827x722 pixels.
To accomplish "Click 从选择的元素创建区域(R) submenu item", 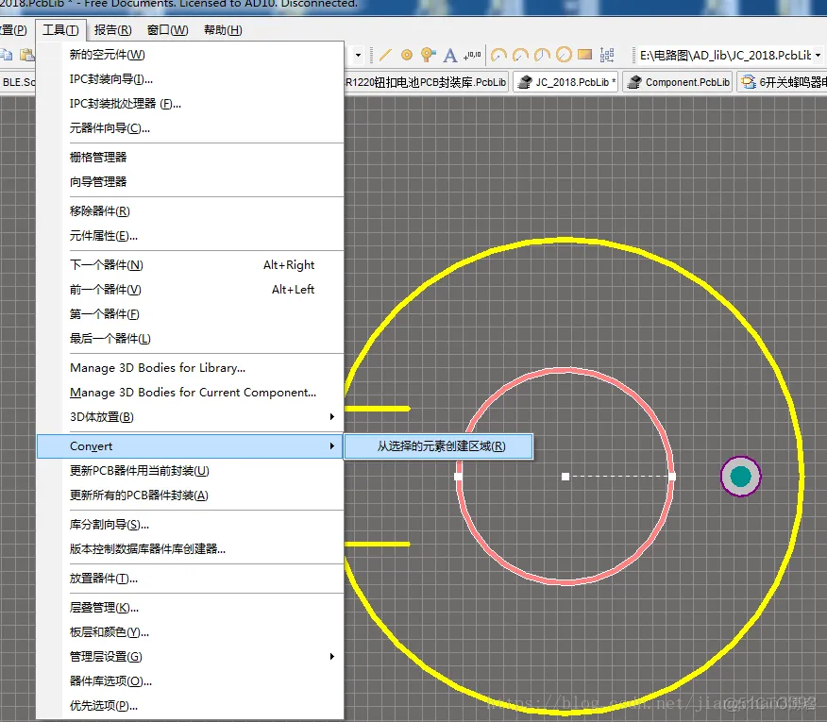I will [x=439, y=446].
